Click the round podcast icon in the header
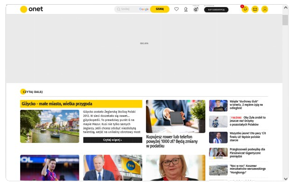Image resolution: width=294 pixels, height=185 pixels. [196, 9]
